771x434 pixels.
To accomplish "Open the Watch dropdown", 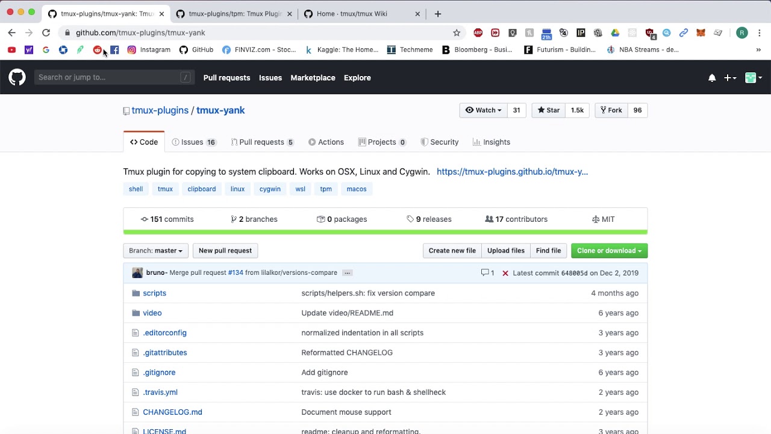I will coord(483,110).
